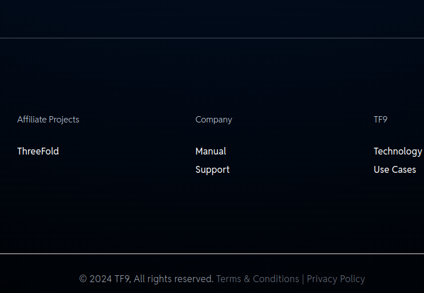The height and width of the screenshot is (293, 424).
Task: Click TF9 in the copyright line
Action: coord(122,279)
